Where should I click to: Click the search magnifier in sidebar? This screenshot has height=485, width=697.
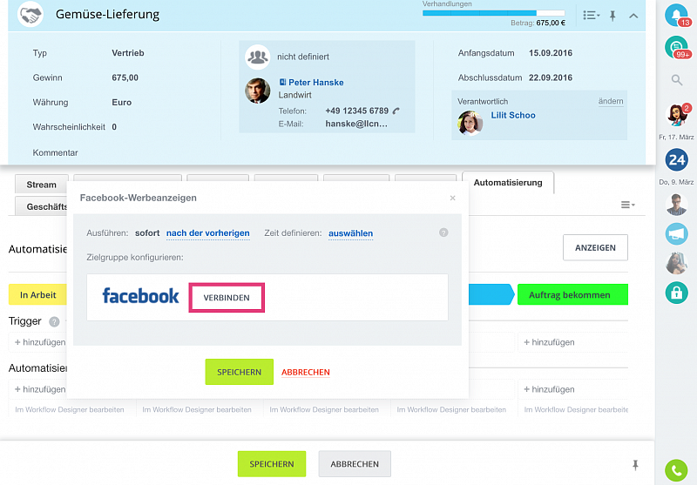(x=677, y=80)
